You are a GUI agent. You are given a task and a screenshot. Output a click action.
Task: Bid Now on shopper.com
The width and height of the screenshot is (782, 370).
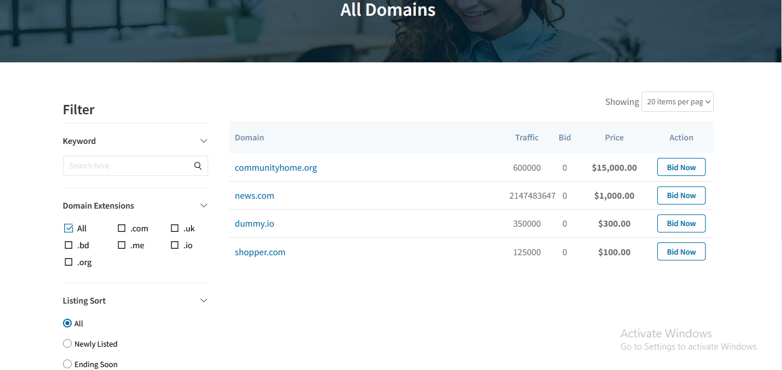(681, 252)
